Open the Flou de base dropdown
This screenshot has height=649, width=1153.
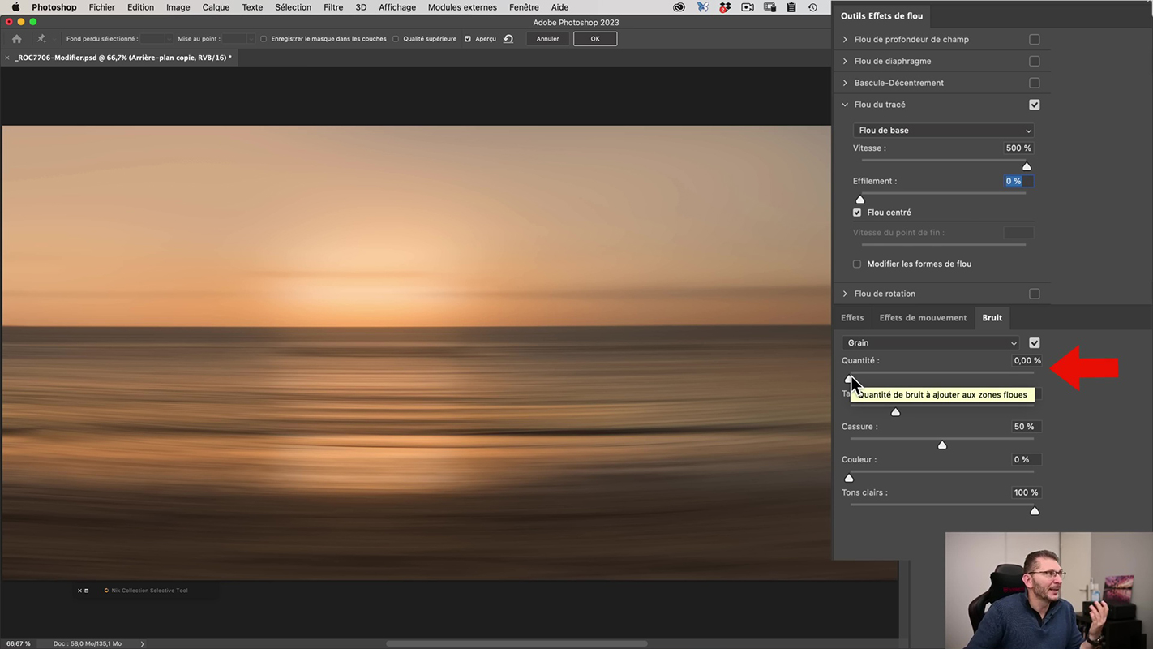point(944,131)
